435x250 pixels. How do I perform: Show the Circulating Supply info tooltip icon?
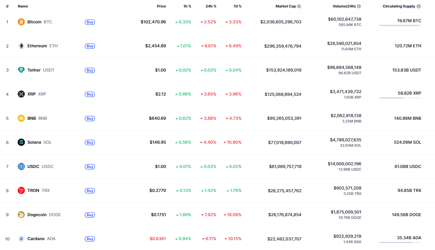point(419,6)
